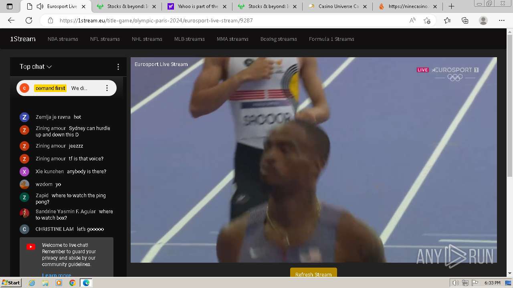
Task: Click Zemlja je ravna chat avatar
Action: click(x=24, y=117)
